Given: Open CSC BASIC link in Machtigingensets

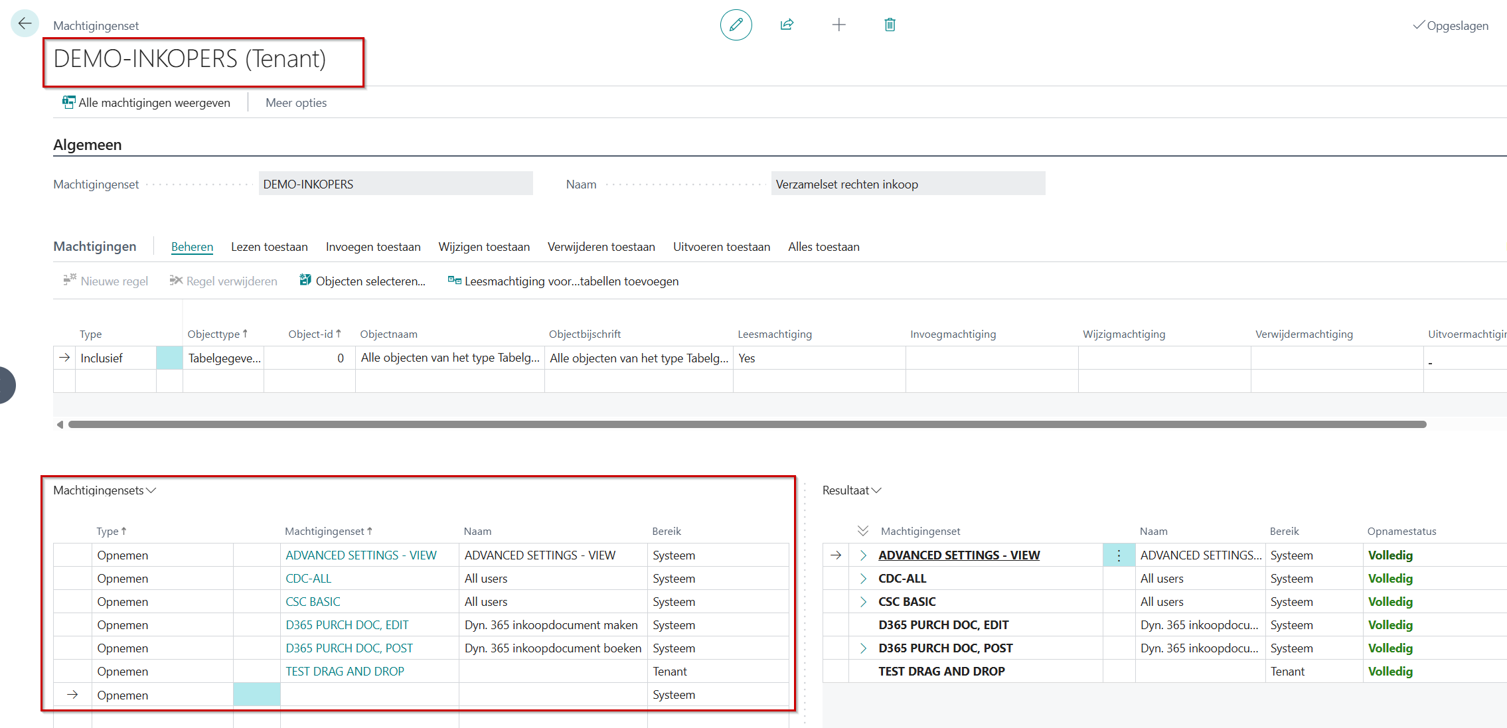Looking at the screenshot, I should point(313,602).
